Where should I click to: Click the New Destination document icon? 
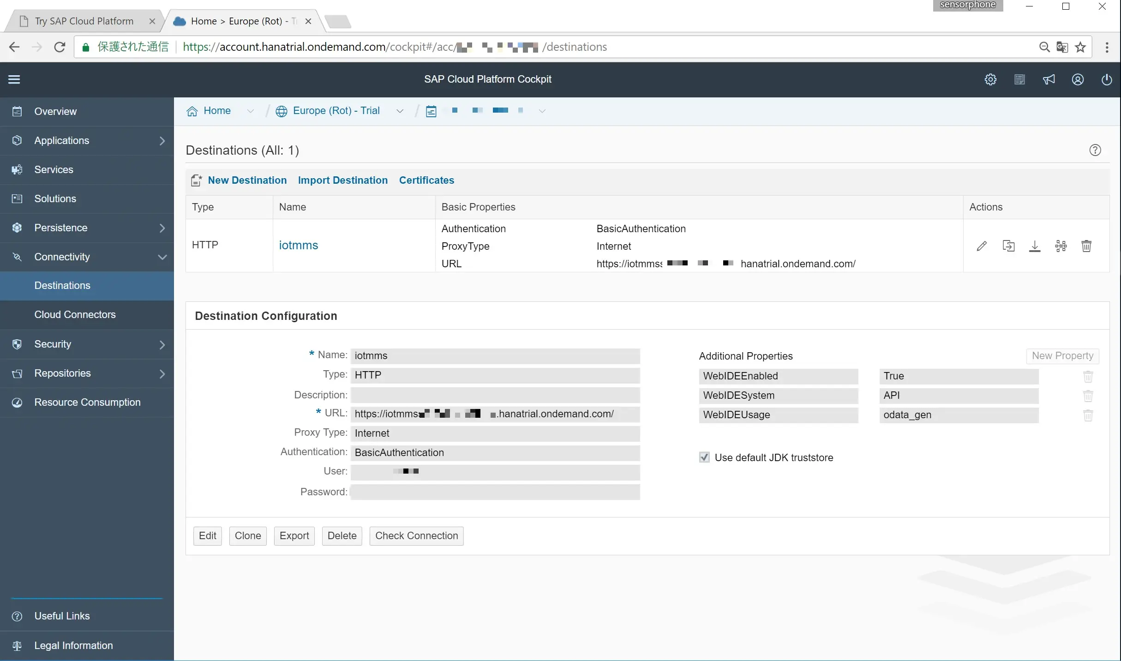[x=196, y=180]
